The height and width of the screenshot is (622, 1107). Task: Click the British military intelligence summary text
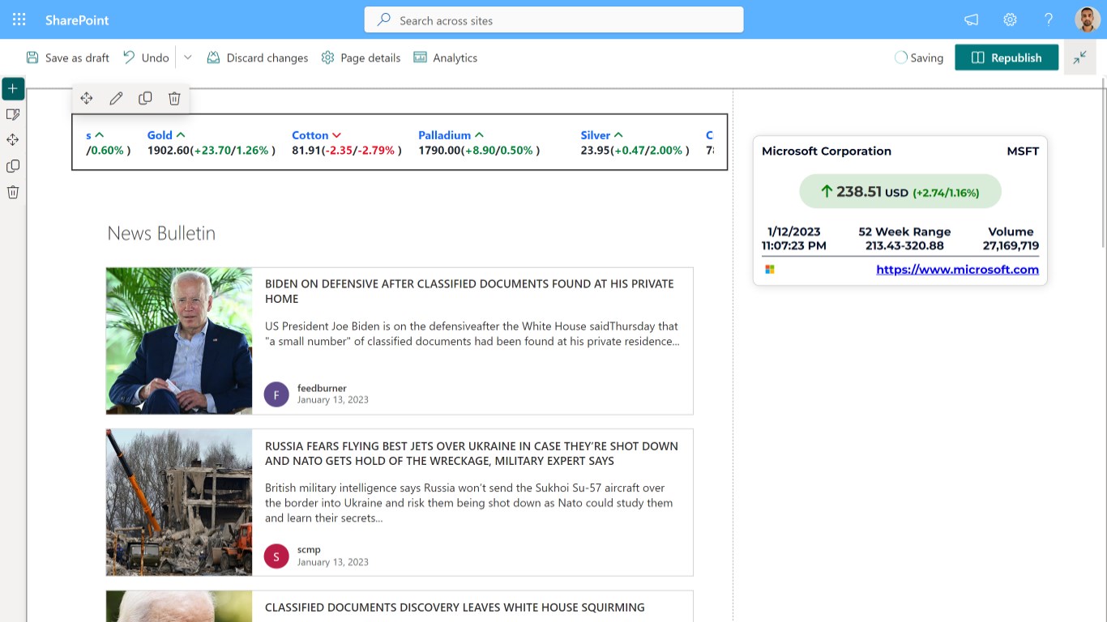469,503
